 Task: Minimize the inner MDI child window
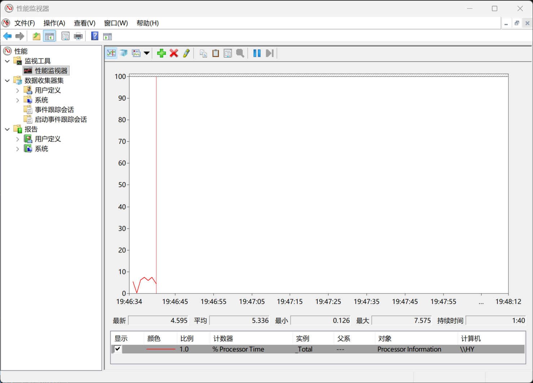506,23
